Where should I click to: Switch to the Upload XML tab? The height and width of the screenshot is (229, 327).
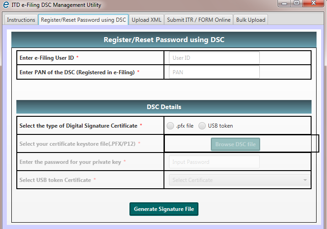tap(146, 20)
